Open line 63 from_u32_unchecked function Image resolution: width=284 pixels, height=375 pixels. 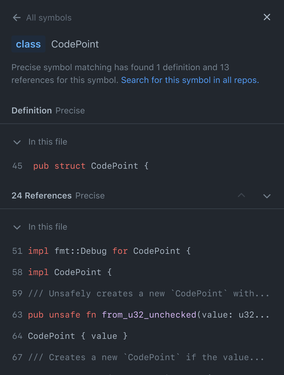tap(149, 315)
